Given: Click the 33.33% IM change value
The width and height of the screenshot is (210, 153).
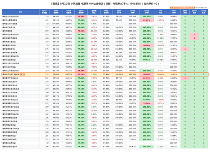Looking at the screenshot, I should pos(160,147).
